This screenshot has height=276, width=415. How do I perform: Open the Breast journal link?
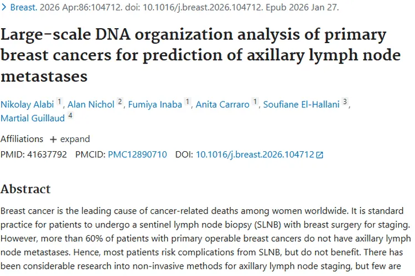[24, 8]
